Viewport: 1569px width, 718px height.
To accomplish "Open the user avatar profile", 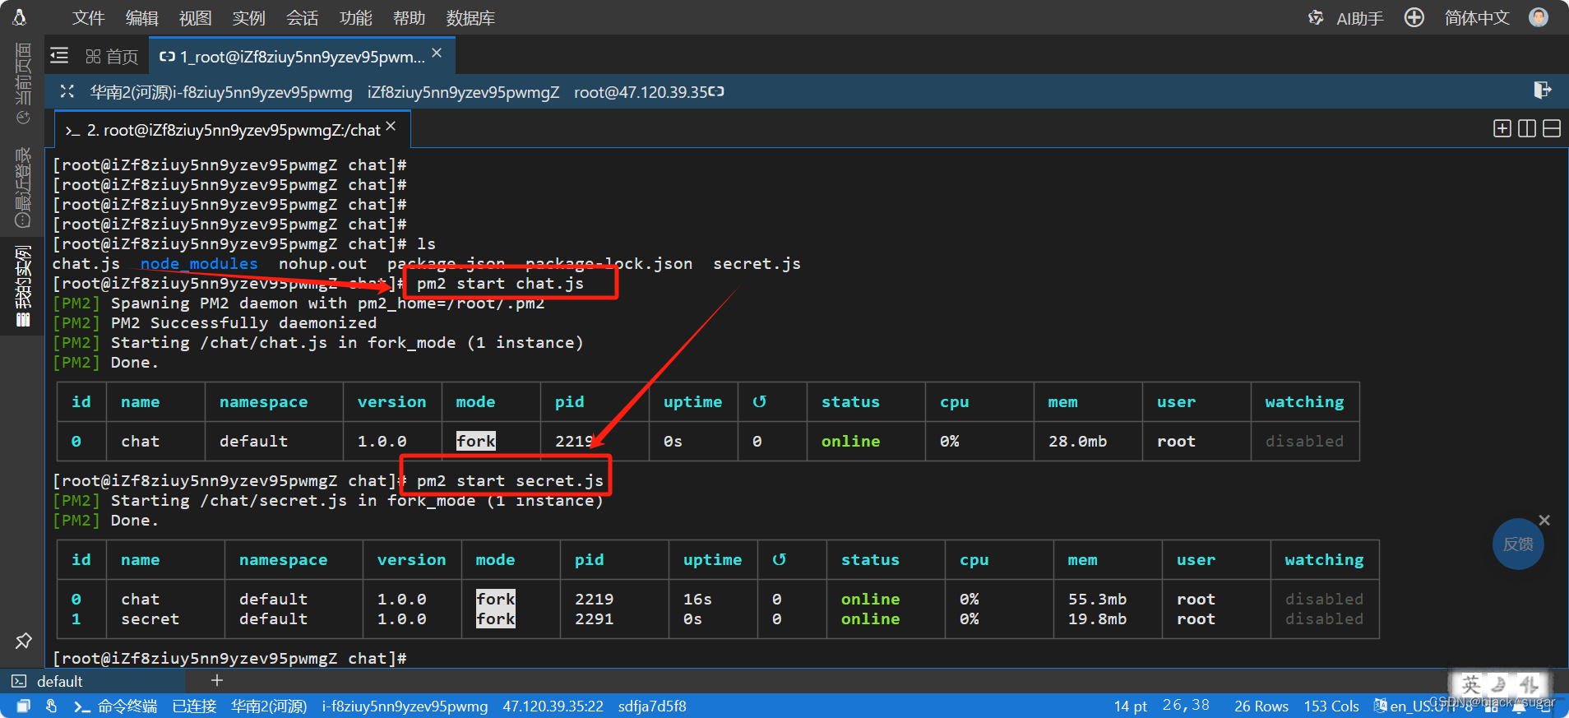I will [x=1539, y=17].
